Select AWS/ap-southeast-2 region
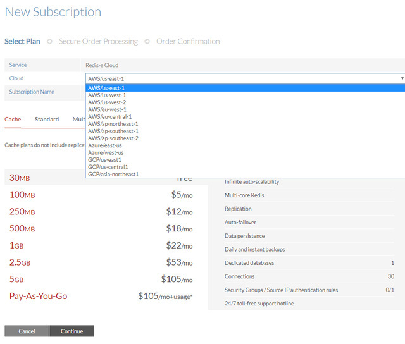The height and width of the screenshot is (344, 405). point(113,138)
